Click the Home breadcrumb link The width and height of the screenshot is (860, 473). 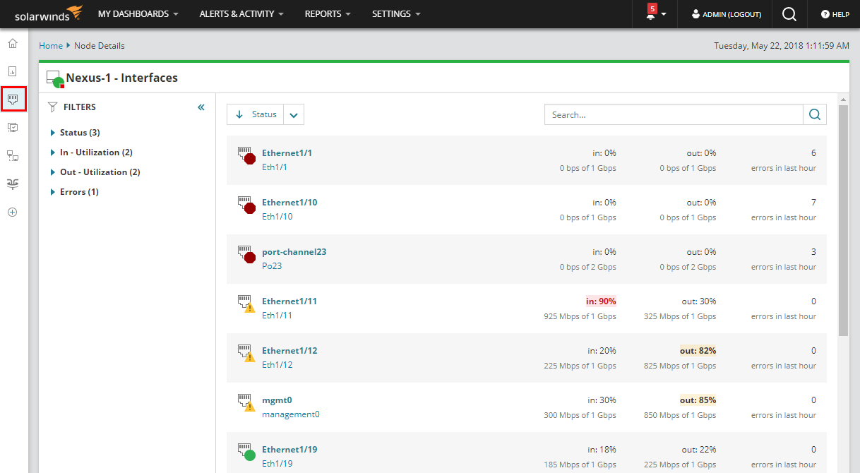coord(50,45)
